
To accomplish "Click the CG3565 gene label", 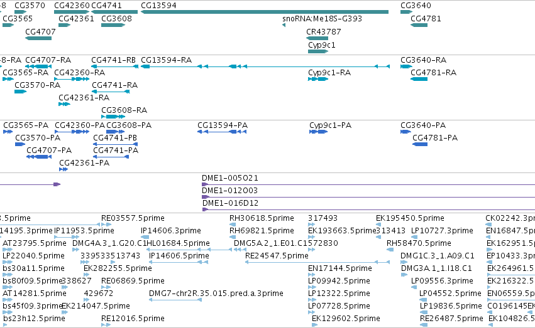I will click(18, 18).
